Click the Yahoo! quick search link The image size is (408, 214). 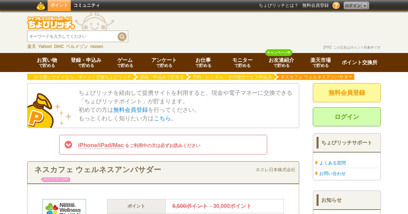45,47
